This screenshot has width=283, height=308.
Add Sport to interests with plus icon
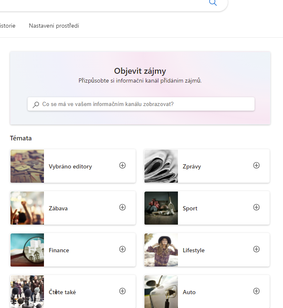256,207
